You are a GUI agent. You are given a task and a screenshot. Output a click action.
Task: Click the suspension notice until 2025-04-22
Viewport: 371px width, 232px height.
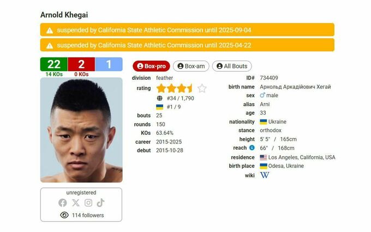(187, 45)
